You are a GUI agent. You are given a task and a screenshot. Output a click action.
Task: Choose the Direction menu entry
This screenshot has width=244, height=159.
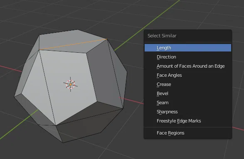(x=188, y=57)
